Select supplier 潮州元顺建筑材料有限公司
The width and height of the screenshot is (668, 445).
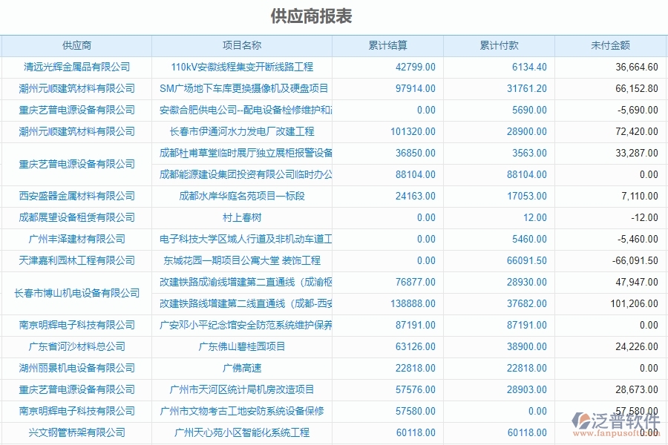[76, 88]
